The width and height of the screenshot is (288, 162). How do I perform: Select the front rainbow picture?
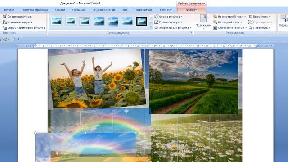point(85,147)
